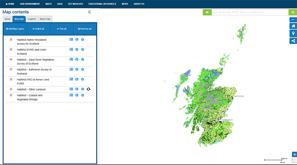Viewport: 297px width, 165px height.
Task: Uncheck the Native Woodland Survey layer checkbox
Action: (x=11, y=39)
